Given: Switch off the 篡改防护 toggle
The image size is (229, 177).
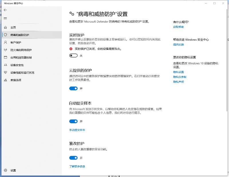Looking at the screenshot, I should point(73,158).
